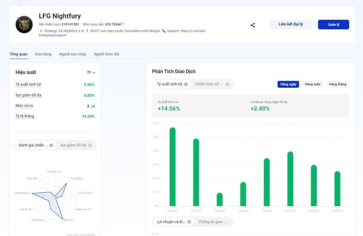Click info icon next to Tỷ suất sinh lợi
This screenshot has width=363, height=236.
[186, 84]
